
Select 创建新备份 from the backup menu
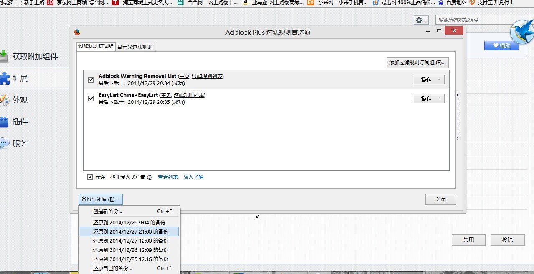click(x=108, y=211)
